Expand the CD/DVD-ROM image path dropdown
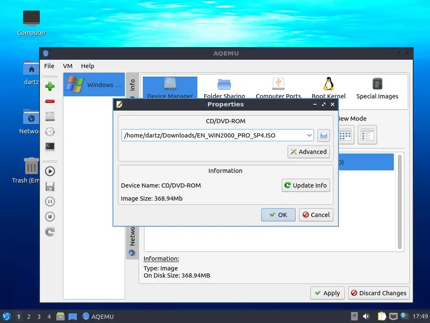Screen dimensions: 430x323 (x=309, y=135)
